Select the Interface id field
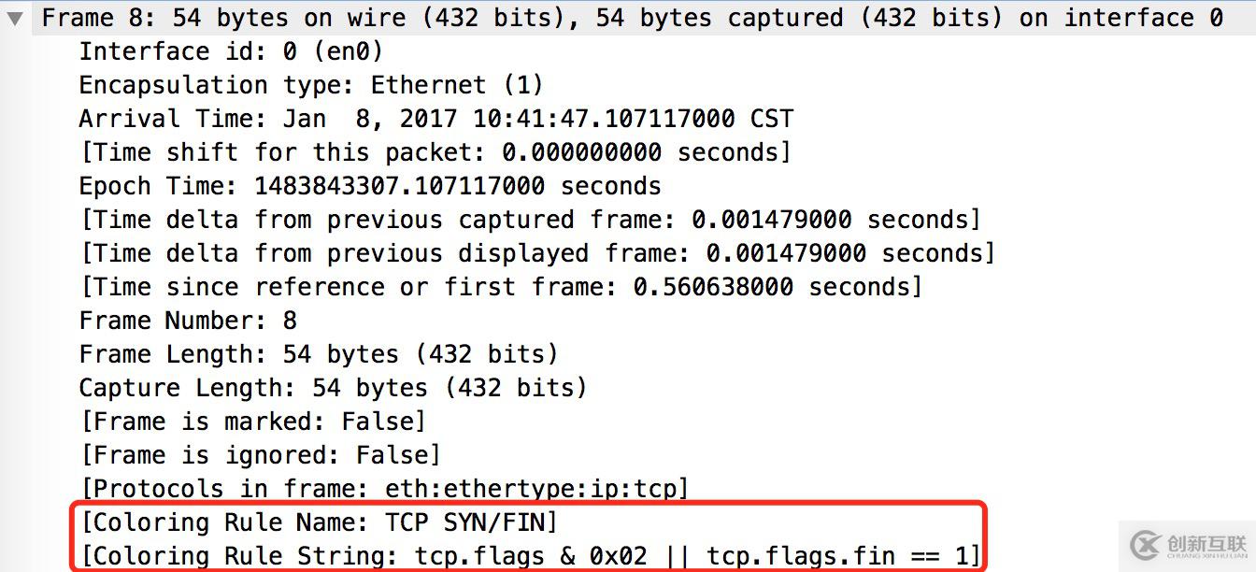 pos(231,51)
